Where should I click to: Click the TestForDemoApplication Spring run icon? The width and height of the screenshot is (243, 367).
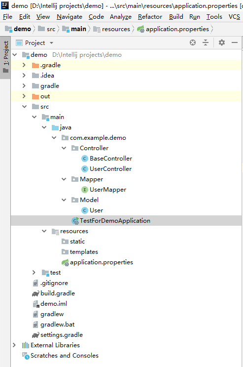(75, 221)
